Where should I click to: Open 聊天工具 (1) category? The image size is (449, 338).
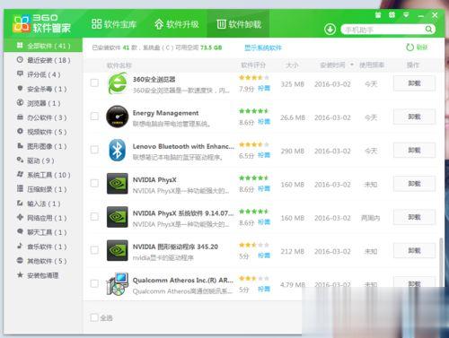tap(43, 232)
